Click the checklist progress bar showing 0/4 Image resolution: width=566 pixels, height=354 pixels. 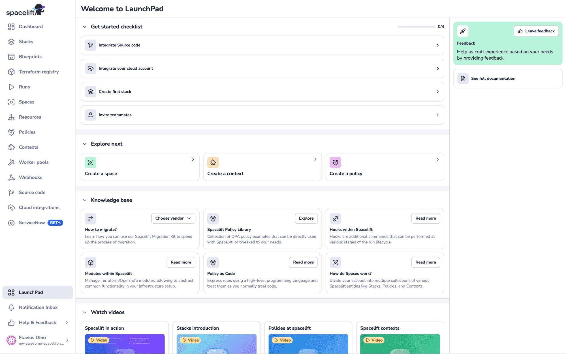[416, 26]
